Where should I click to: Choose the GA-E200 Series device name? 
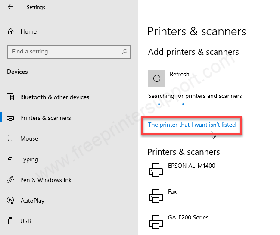point(188,217)
